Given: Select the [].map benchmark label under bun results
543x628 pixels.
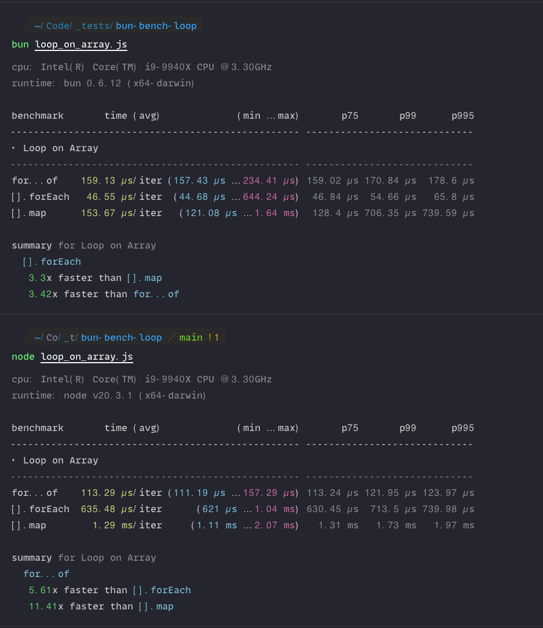Looking at the screenshot, I should (30, 213).
